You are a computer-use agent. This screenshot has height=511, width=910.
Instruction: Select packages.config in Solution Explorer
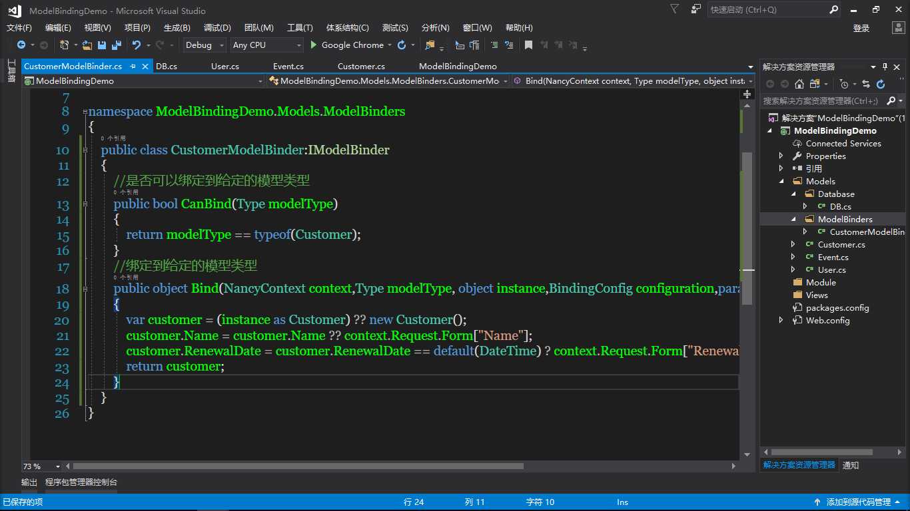click(x=837, y=308)
